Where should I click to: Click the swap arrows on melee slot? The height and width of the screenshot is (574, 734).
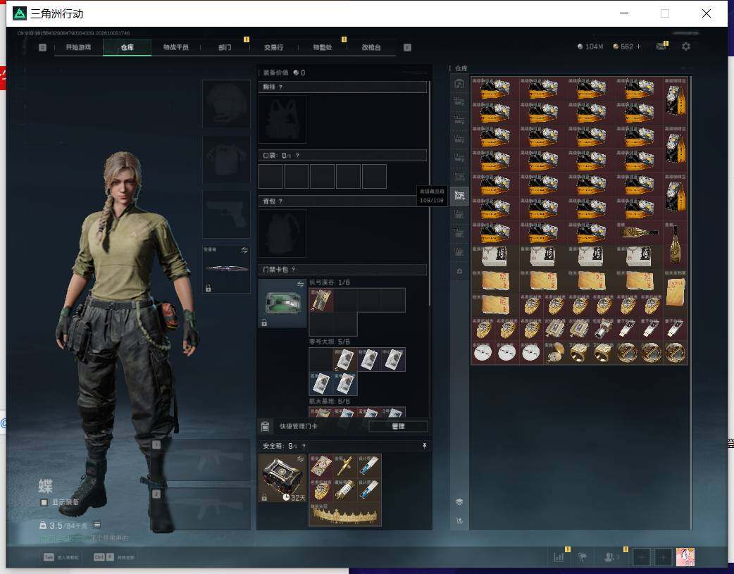coord(244,250)
